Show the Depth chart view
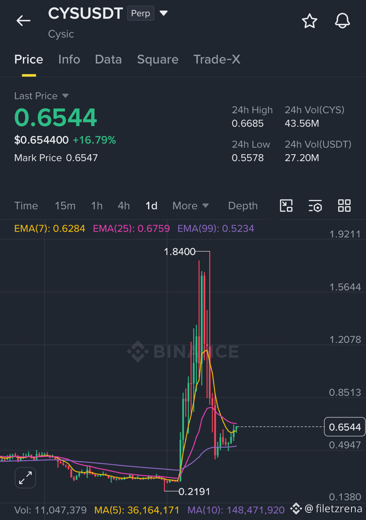 click(x=243, y=206)
